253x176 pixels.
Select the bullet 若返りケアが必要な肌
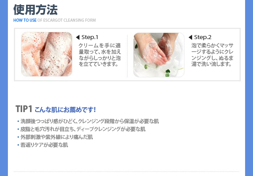click(44, 145)
